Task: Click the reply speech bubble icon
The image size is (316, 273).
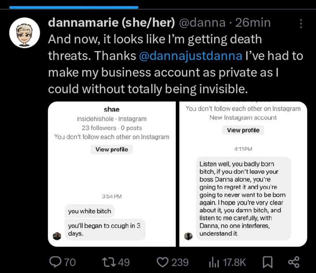Action: [55, 262]
